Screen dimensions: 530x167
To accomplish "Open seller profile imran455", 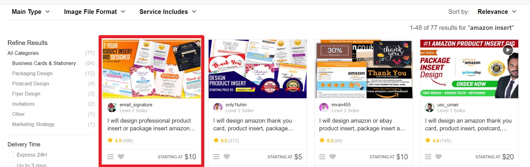I will [x=341, y=105].
